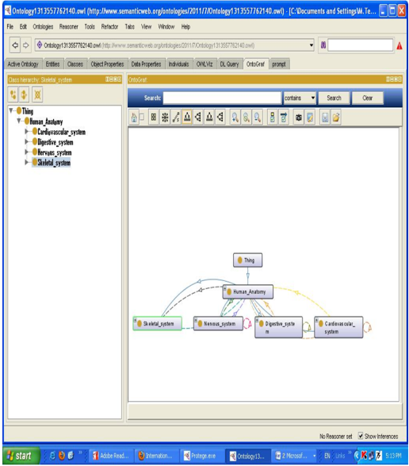The image size is (409, 466).
Task: Open the prompt tab
Action: [279, 64]
